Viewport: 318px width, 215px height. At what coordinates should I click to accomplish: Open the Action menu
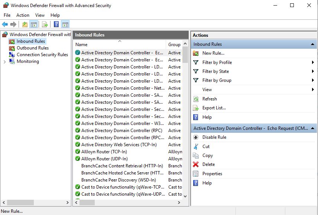(x=23, y=15)
